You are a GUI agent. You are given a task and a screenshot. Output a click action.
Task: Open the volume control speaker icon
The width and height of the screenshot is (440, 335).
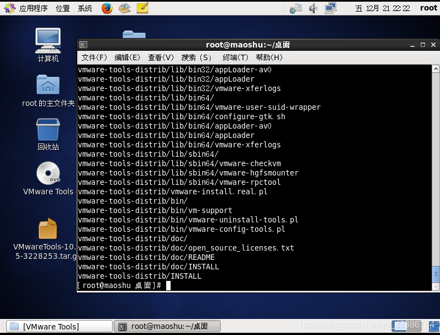click(313, 8)
